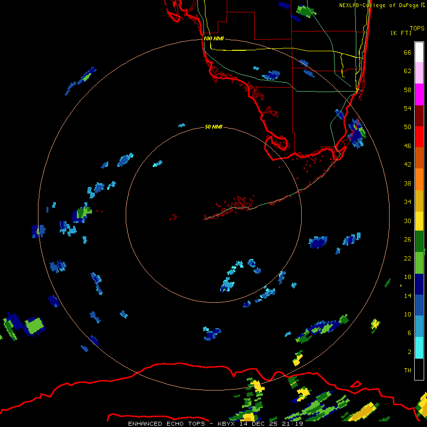Click the bright orange legend swatch
This screenshot has height=427, width=427.
click(x=419, y=179)
